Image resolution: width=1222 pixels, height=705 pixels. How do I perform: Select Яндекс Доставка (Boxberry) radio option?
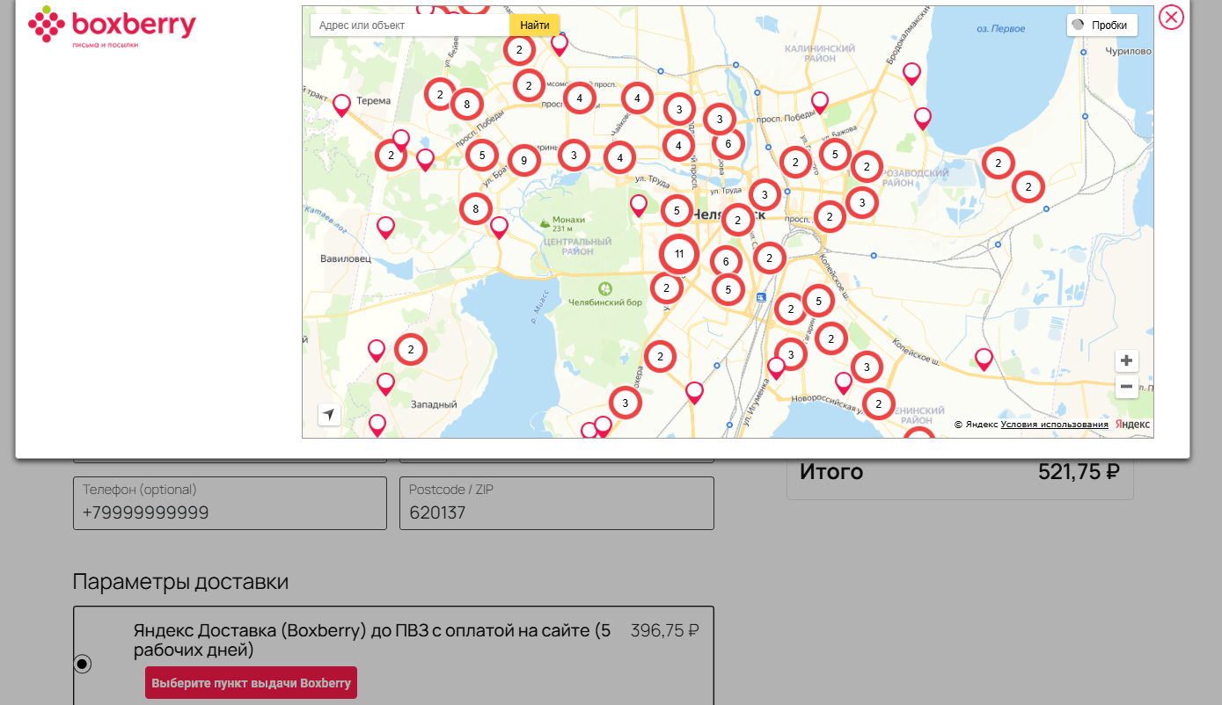coord(83,664)
